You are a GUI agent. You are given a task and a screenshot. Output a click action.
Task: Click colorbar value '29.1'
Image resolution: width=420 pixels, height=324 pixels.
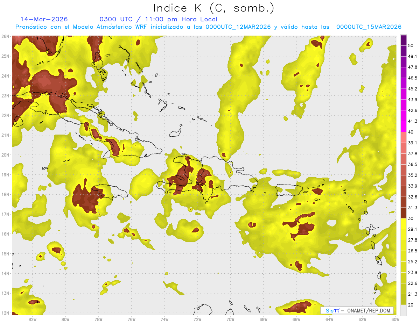413,229
